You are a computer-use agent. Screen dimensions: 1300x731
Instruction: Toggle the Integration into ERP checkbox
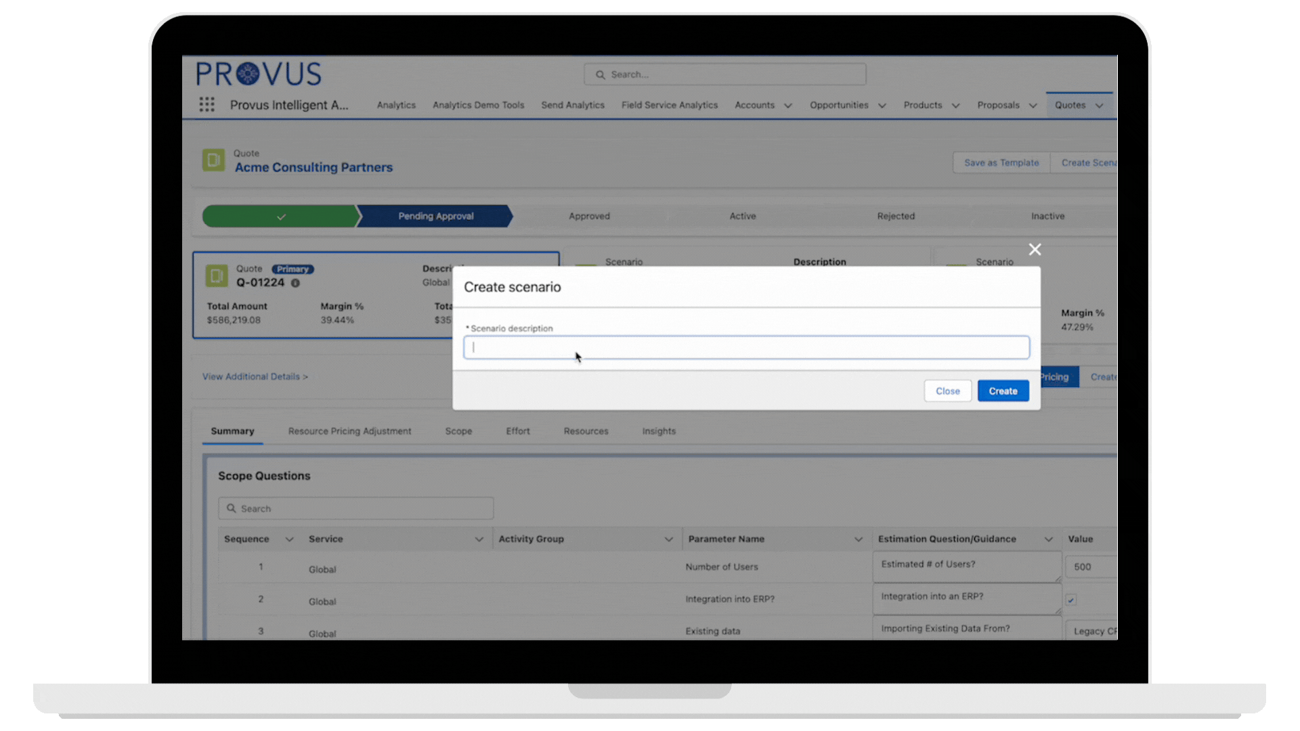(x=1071, y=600)
